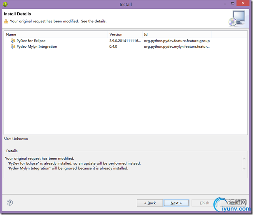Image resolution: width=253 pixels, height=215 pixels.
Task: Open help via question mark icon
Action: (10, 203)
